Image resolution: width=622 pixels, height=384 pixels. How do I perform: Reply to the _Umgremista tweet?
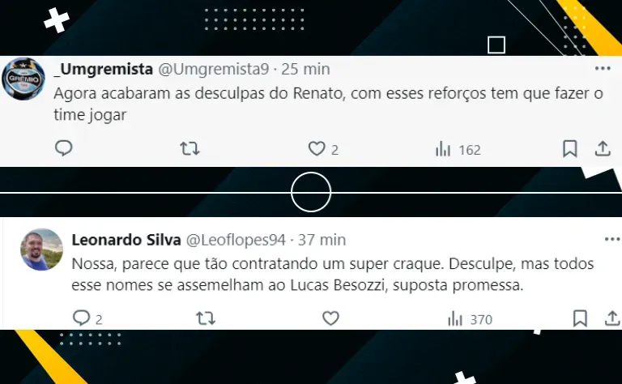click(63, 148)
